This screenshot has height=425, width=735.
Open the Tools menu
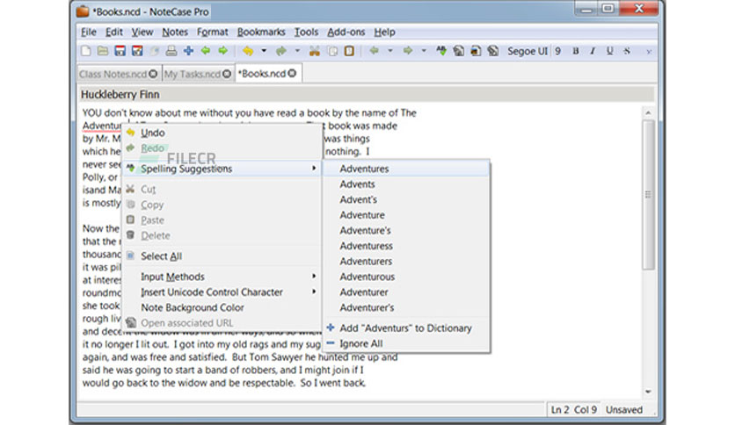[306, 32]
